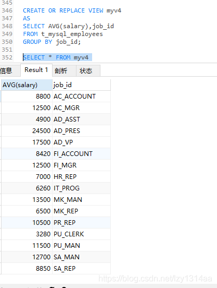Image resolution: width=217 pixels, height=288 pixels.
Task: Select the FI_MGR cell
Action: [81, 165]
